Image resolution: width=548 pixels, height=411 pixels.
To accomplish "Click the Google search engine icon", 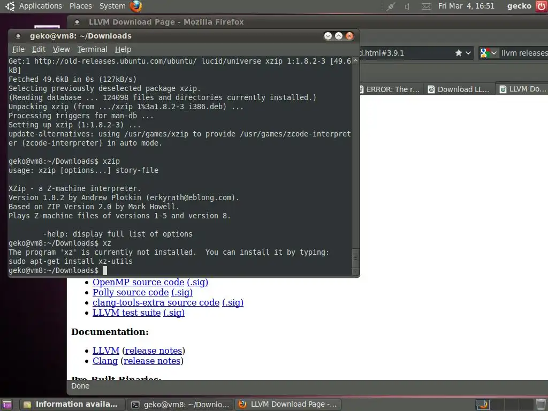I will [485, 53].
